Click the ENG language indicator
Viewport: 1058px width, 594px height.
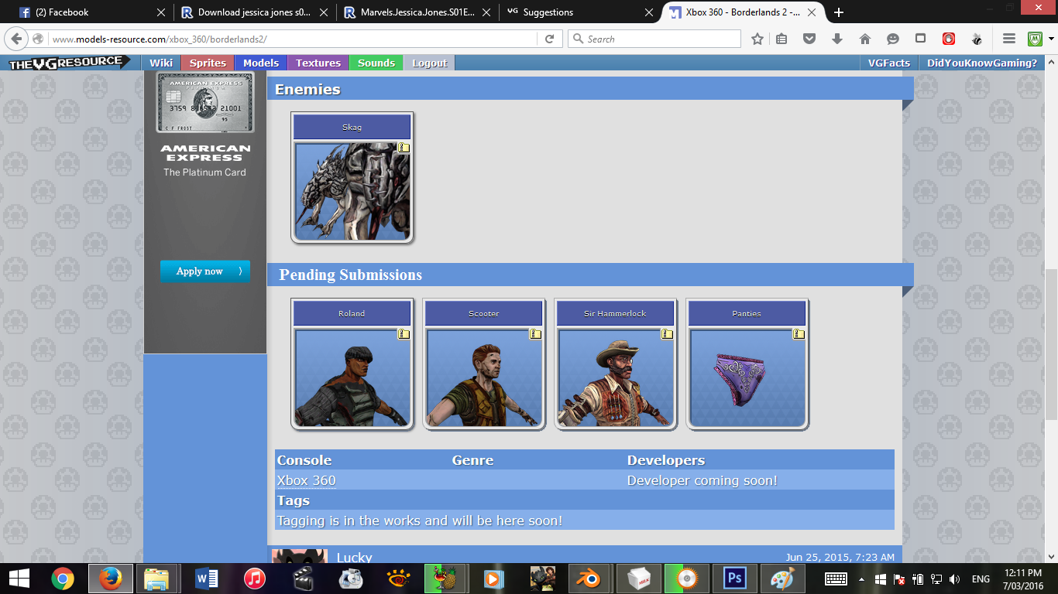[981, 579]
